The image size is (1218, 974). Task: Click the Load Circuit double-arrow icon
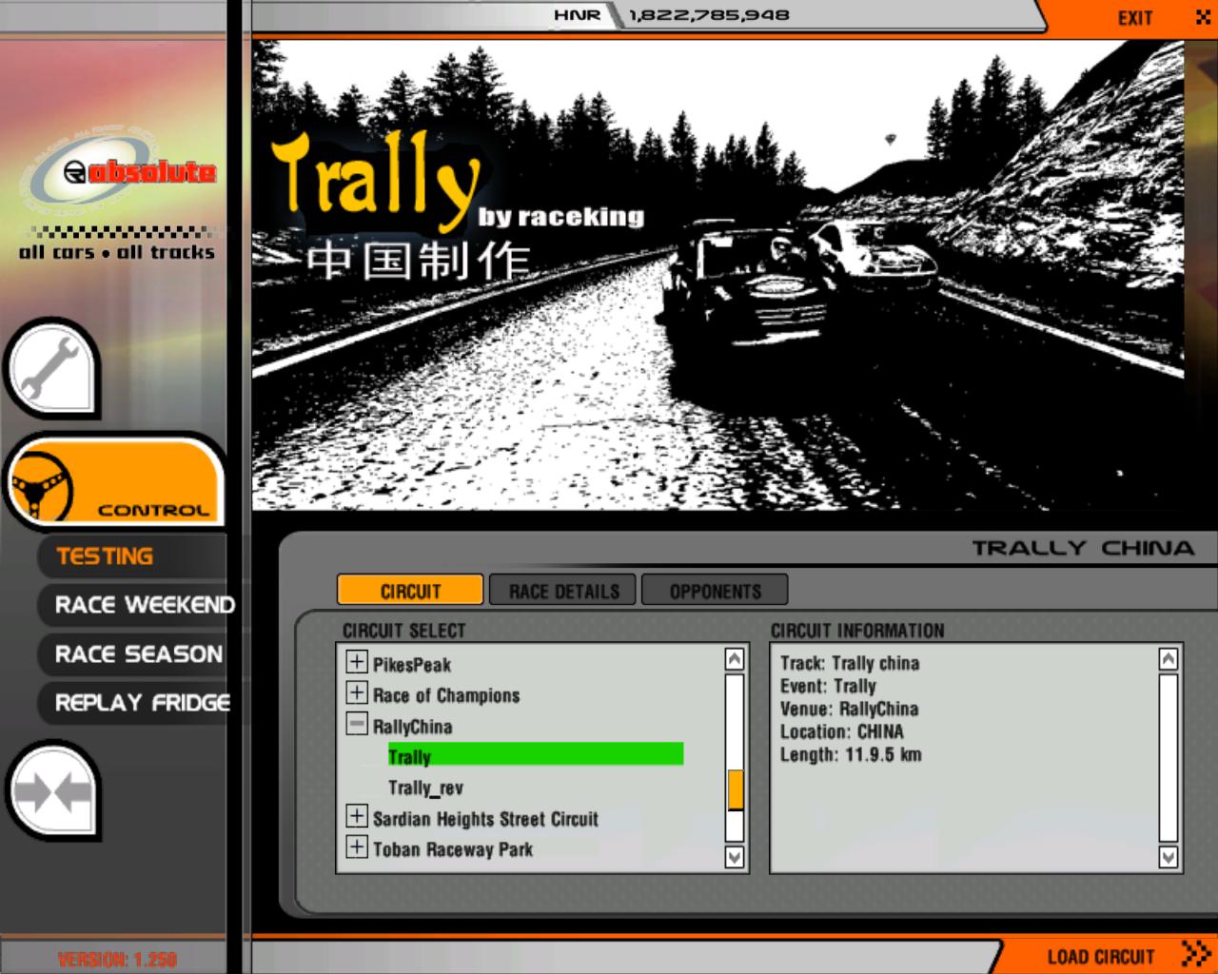click(x=1195, y=954)
